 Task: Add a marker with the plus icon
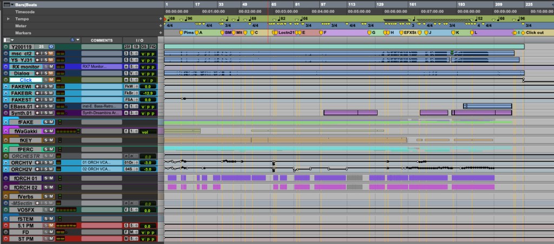tap(161, 32)
